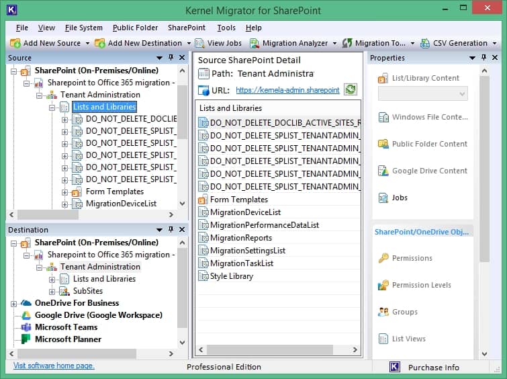507x379 pixels.
Task: Click the Add New Source toolbar icon
Action: click(15, 43)
